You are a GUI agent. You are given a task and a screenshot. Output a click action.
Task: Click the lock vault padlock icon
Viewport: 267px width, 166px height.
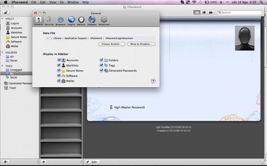tap(6, 12)
